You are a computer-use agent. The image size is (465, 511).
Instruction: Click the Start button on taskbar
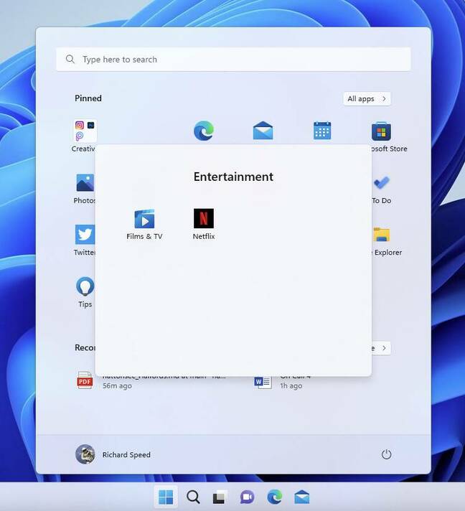(x=166, y=497)
